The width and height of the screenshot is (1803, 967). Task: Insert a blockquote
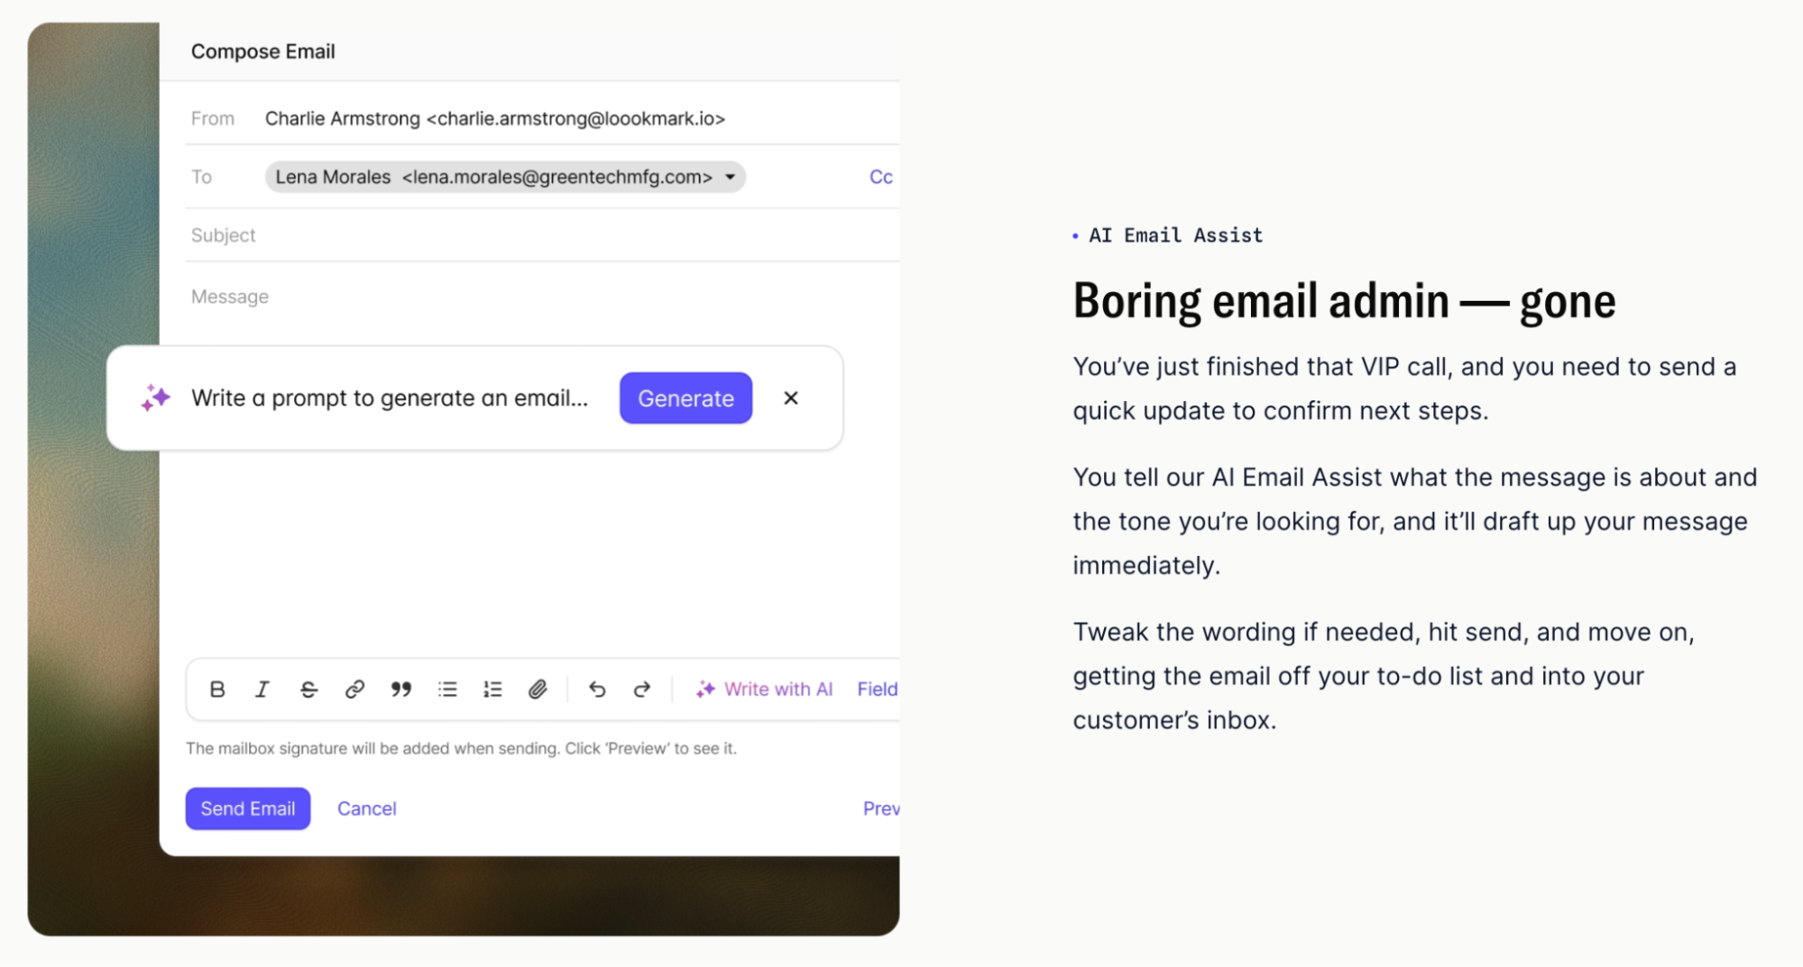(x=401, y=689)
